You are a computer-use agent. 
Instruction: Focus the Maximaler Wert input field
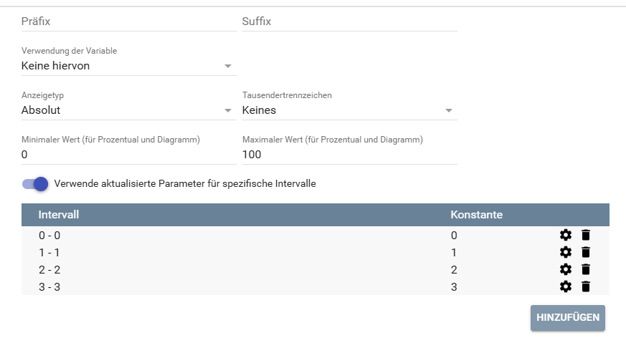pos(349,155)
